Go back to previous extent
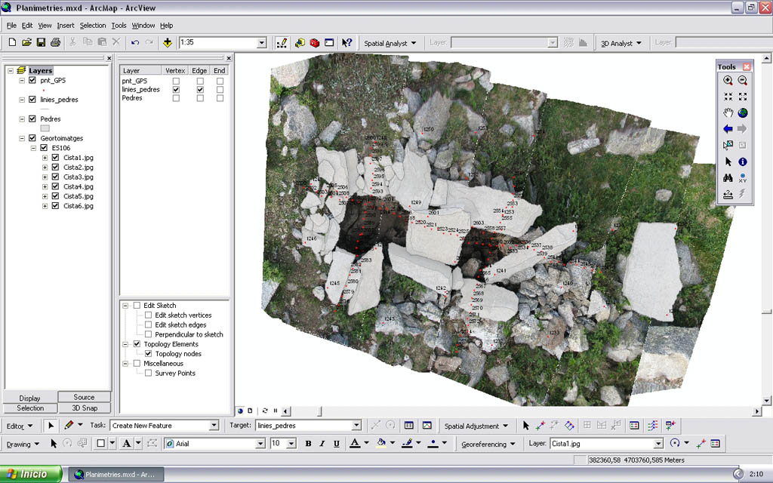The height and width of the screenshot is (483, 773). tap(728, 129)
